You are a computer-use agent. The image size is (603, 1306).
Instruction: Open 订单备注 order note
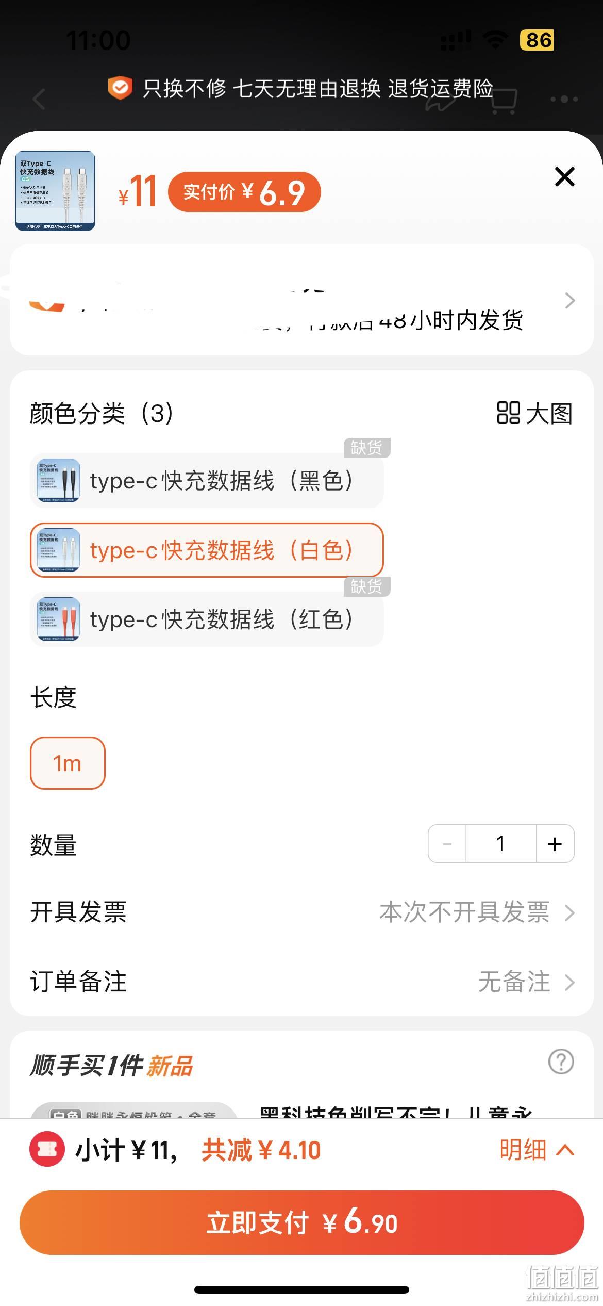pos(301,982)
